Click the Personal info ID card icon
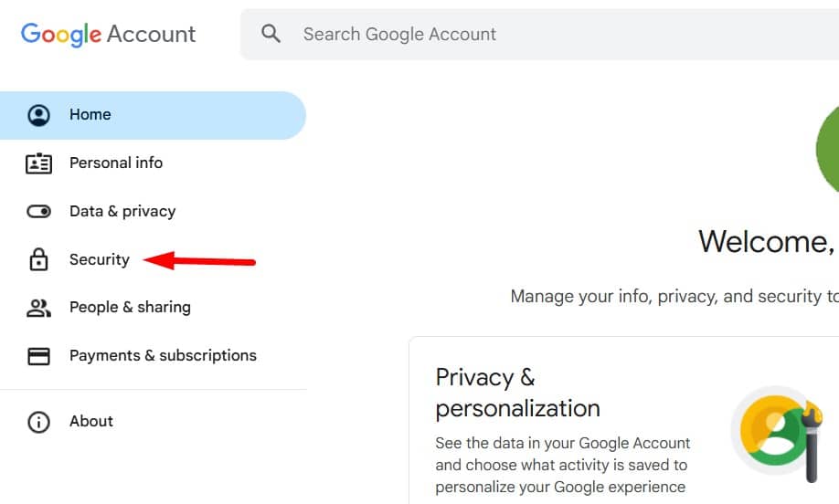 tap(38, 163)
